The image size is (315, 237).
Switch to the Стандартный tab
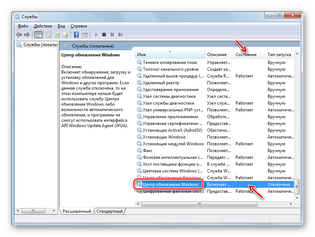(109, 211)
